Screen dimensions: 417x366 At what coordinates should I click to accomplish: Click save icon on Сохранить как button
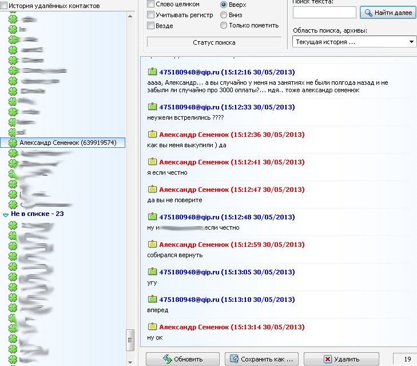click(234, 359)
